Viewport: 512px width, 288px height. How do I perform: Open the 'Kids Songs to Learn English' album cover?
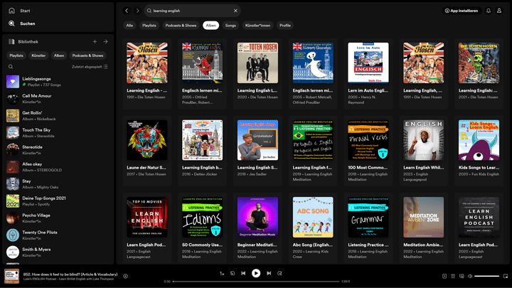pos(478,140)
